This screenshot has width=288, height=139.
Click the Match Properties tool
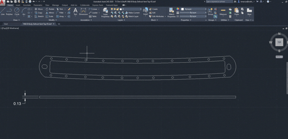tap(172, 13)
